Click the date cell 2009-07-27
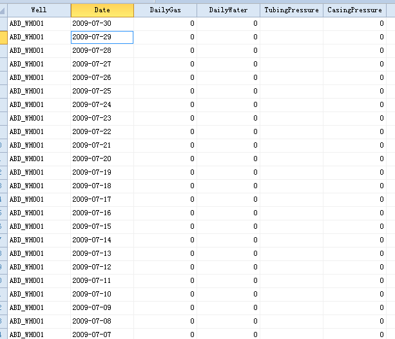The height and width of the screenshot is (339, 395). point(102,64)
